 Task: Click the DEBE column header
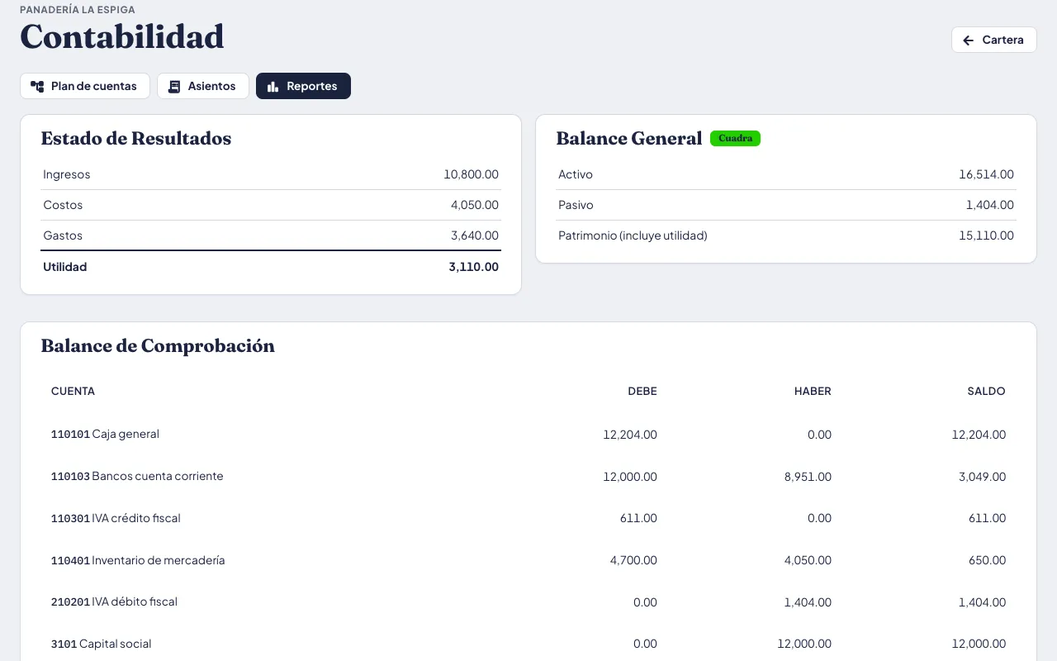pos(642,391)
